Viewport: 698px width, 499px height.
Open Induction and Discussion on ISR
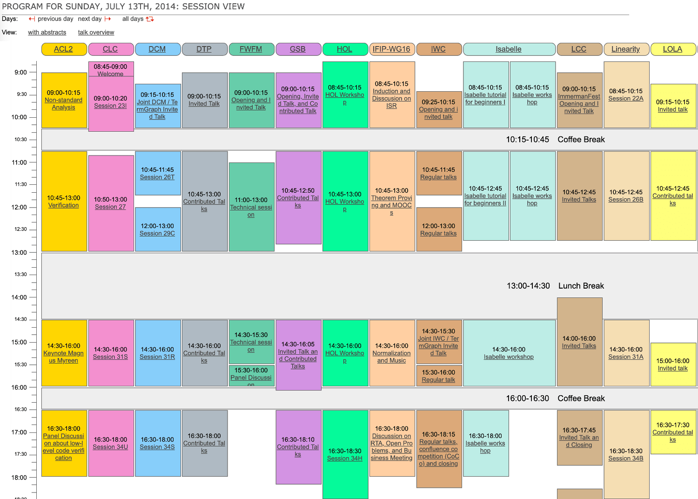(x=392, y=99)
